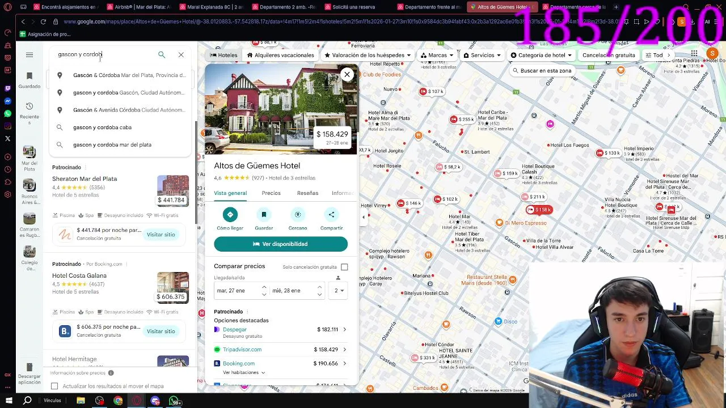This screenshot has height=408, width=726.
Task: Open the Servicios filter dropdown
Action: click(483, 56)
